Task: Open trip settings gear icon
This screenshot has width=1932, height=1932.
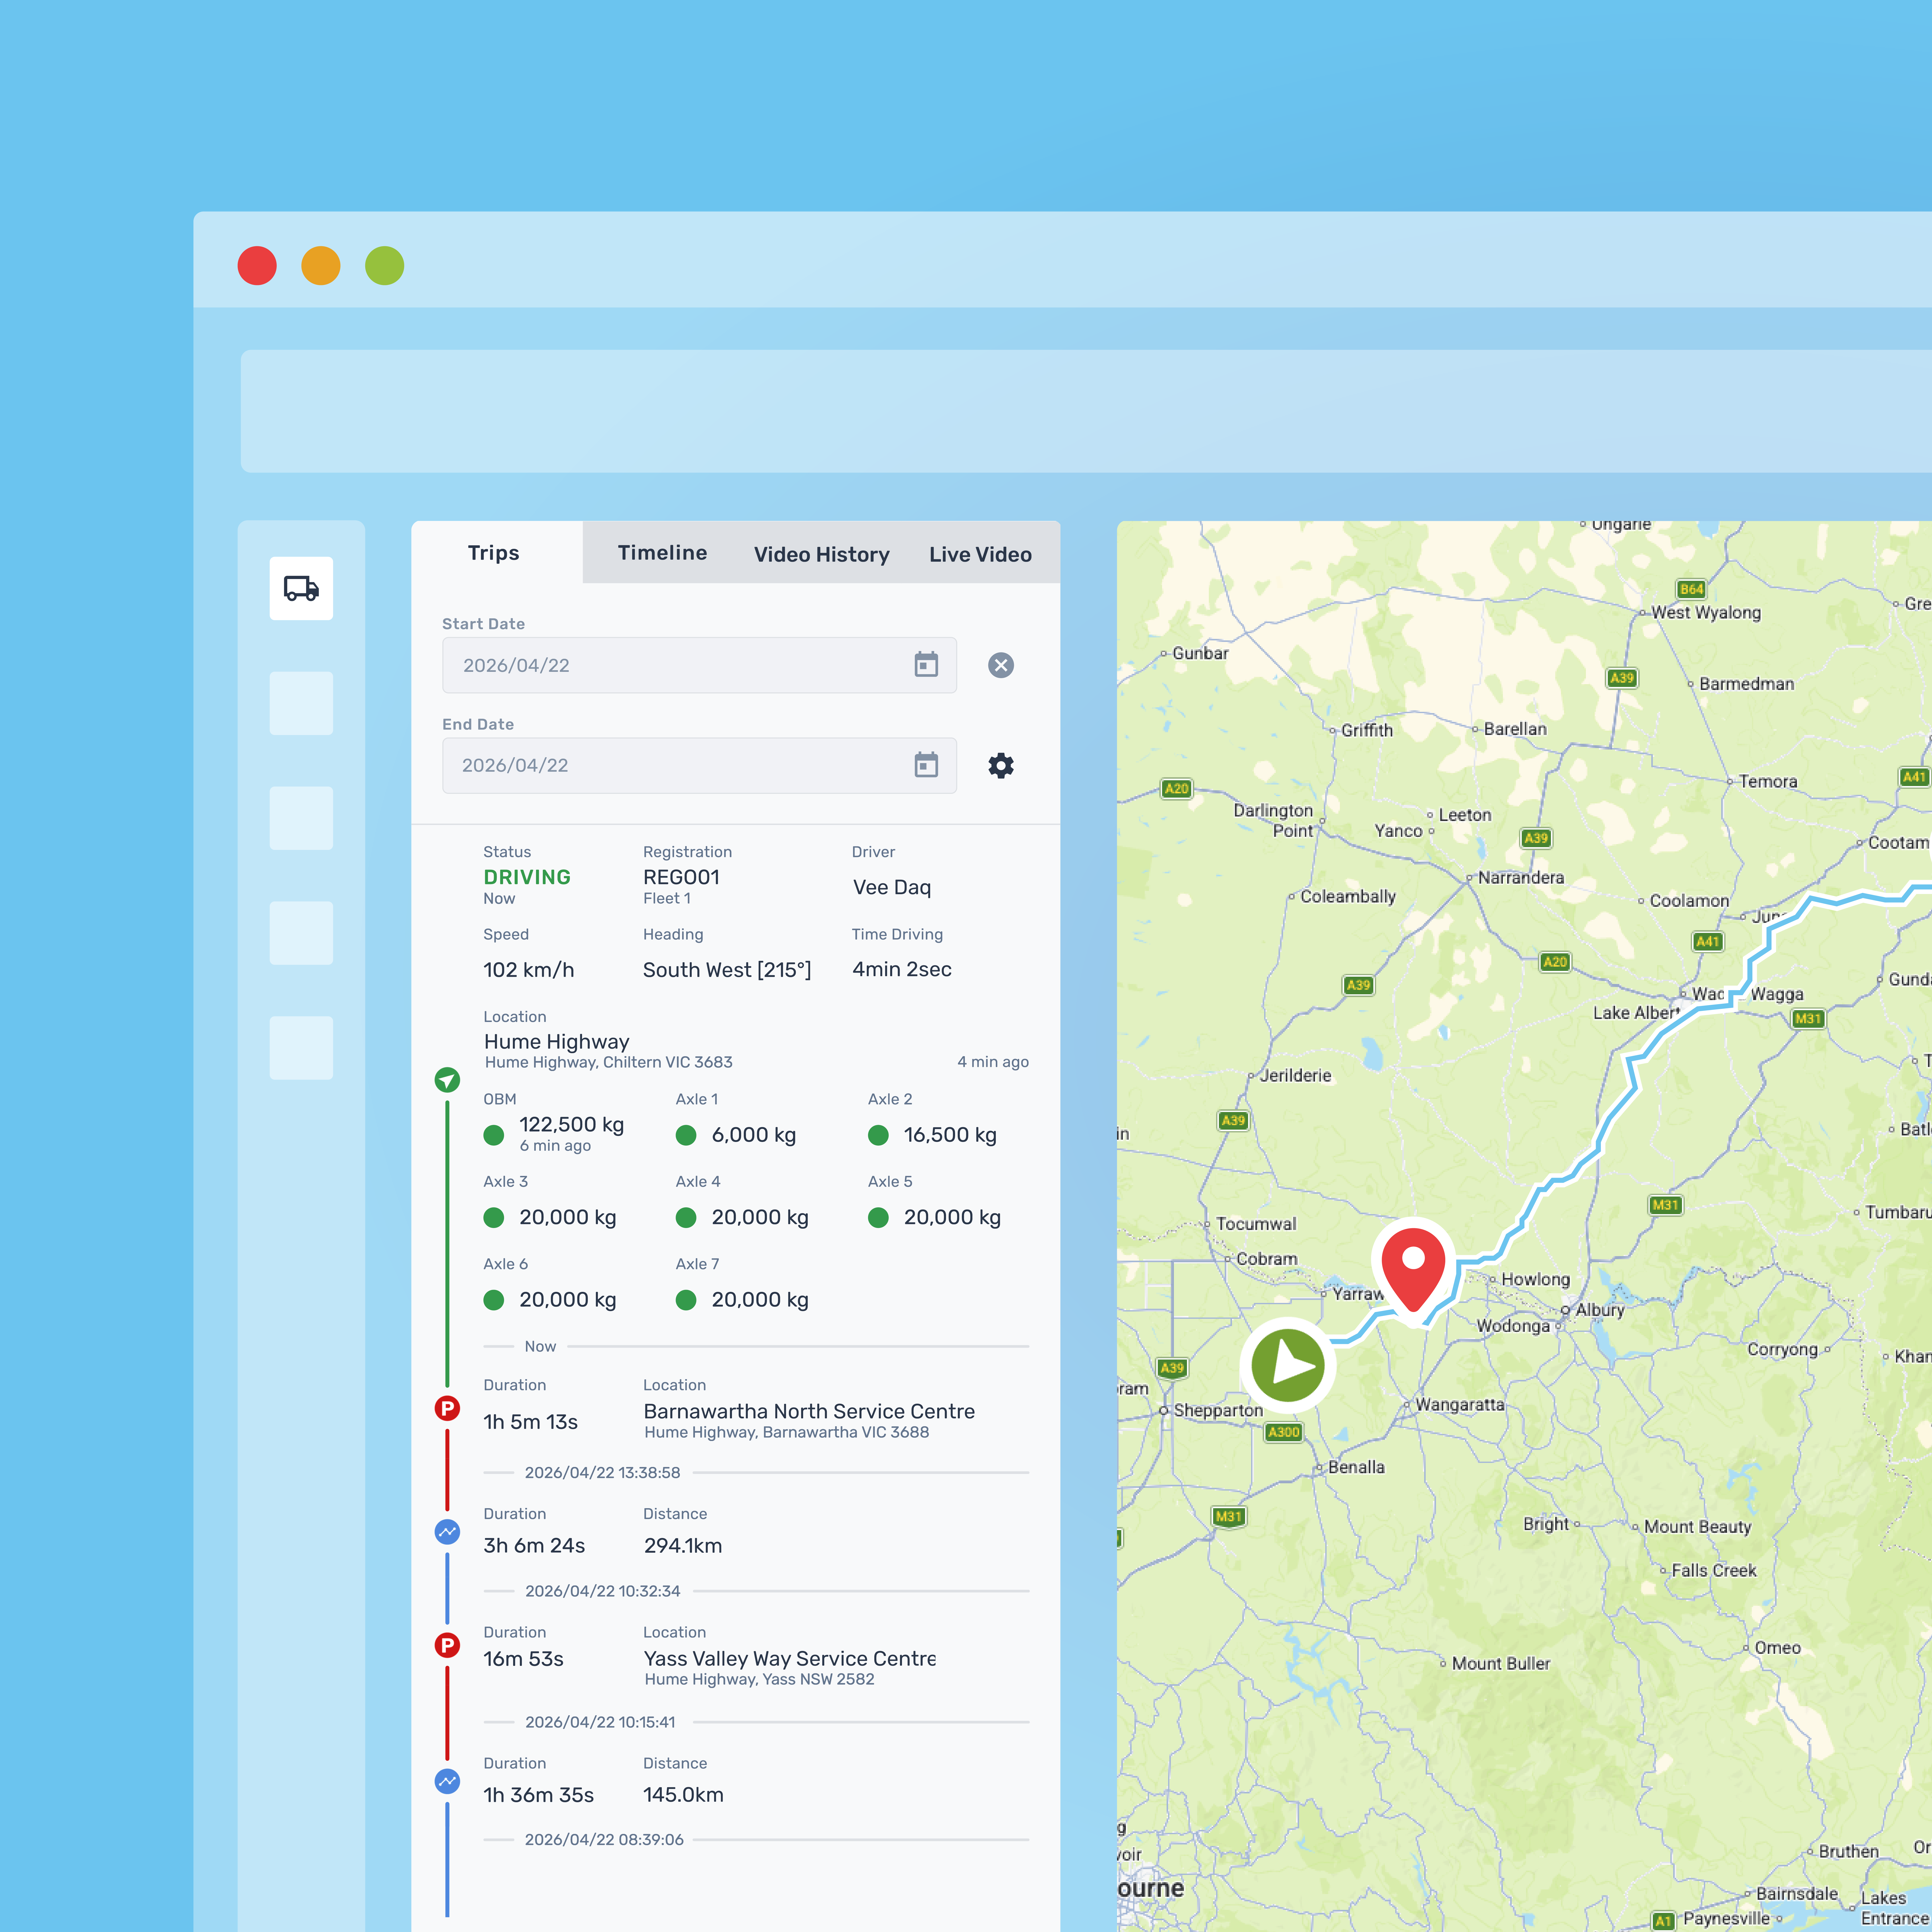Action: tap(1000, 765)
